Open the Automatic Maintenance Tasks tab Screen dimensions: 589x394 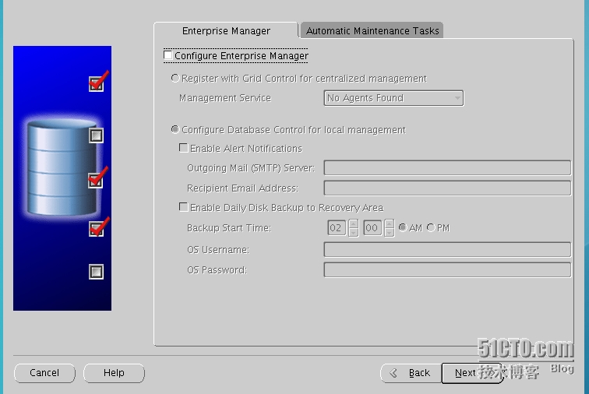tap(372, 30)
